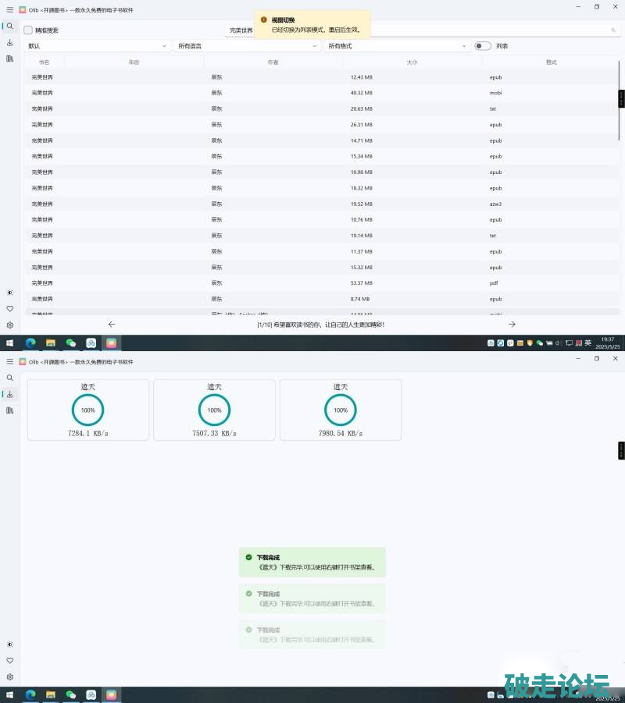625x703 pixels.
Task: Click magnifier icon inside the search box
Action: tap(612, 30)
